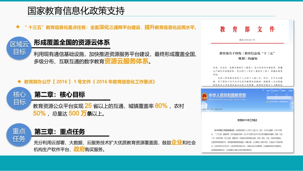
Task: Click the slide title 国家教育信息化政策支持
Action: [x=76, y=11]
